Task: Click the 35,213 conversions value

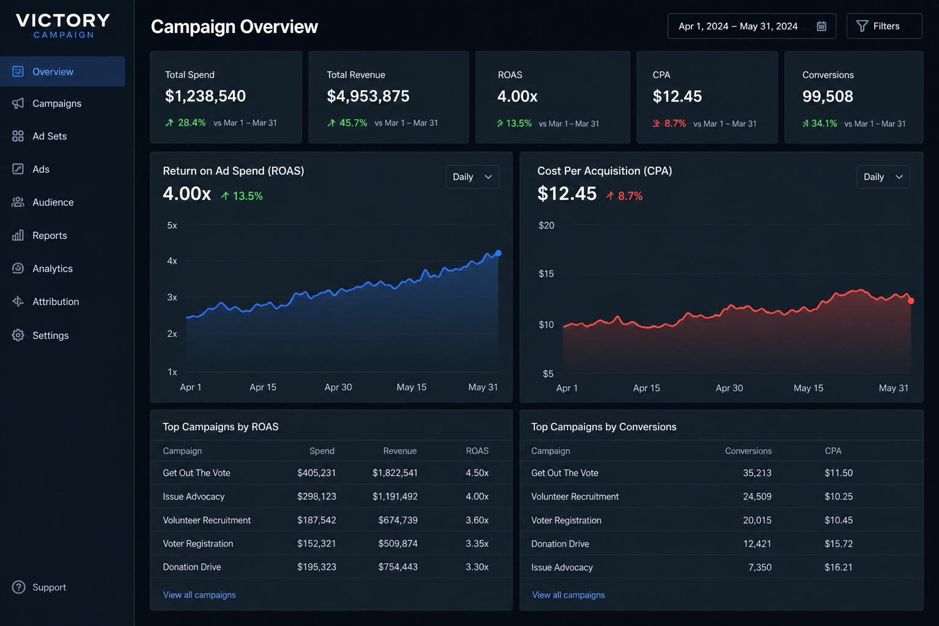Action: click(x=757, y=473)
